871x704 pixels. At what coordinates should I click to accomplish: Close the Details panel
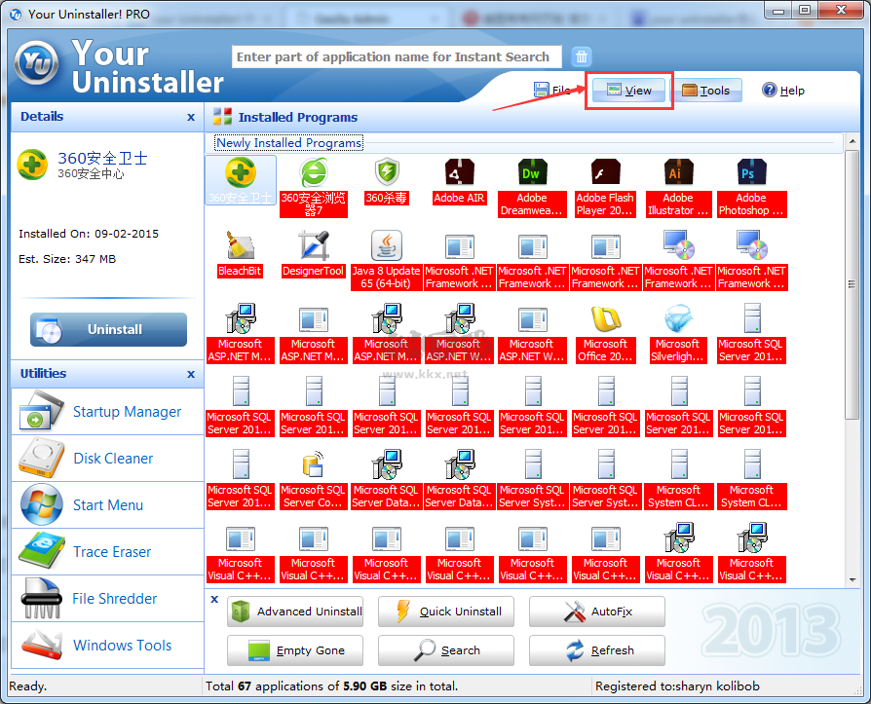191,117
